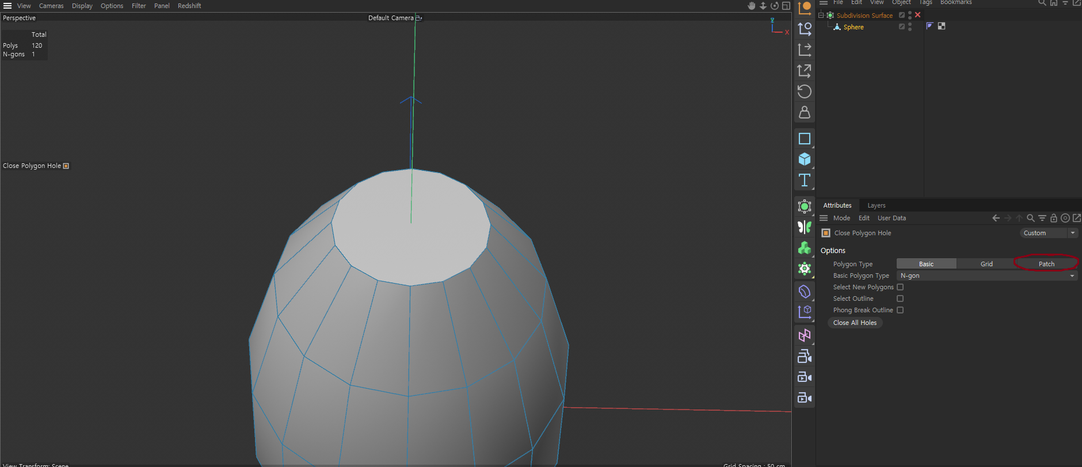
Task: Collapse the Subdivision Surface tree node
Action: click(x=821, y=16)
